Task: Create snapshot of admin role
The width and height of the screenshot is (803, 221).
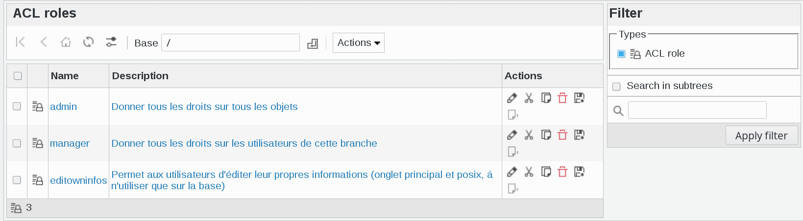Action: (x=579, y=98)
